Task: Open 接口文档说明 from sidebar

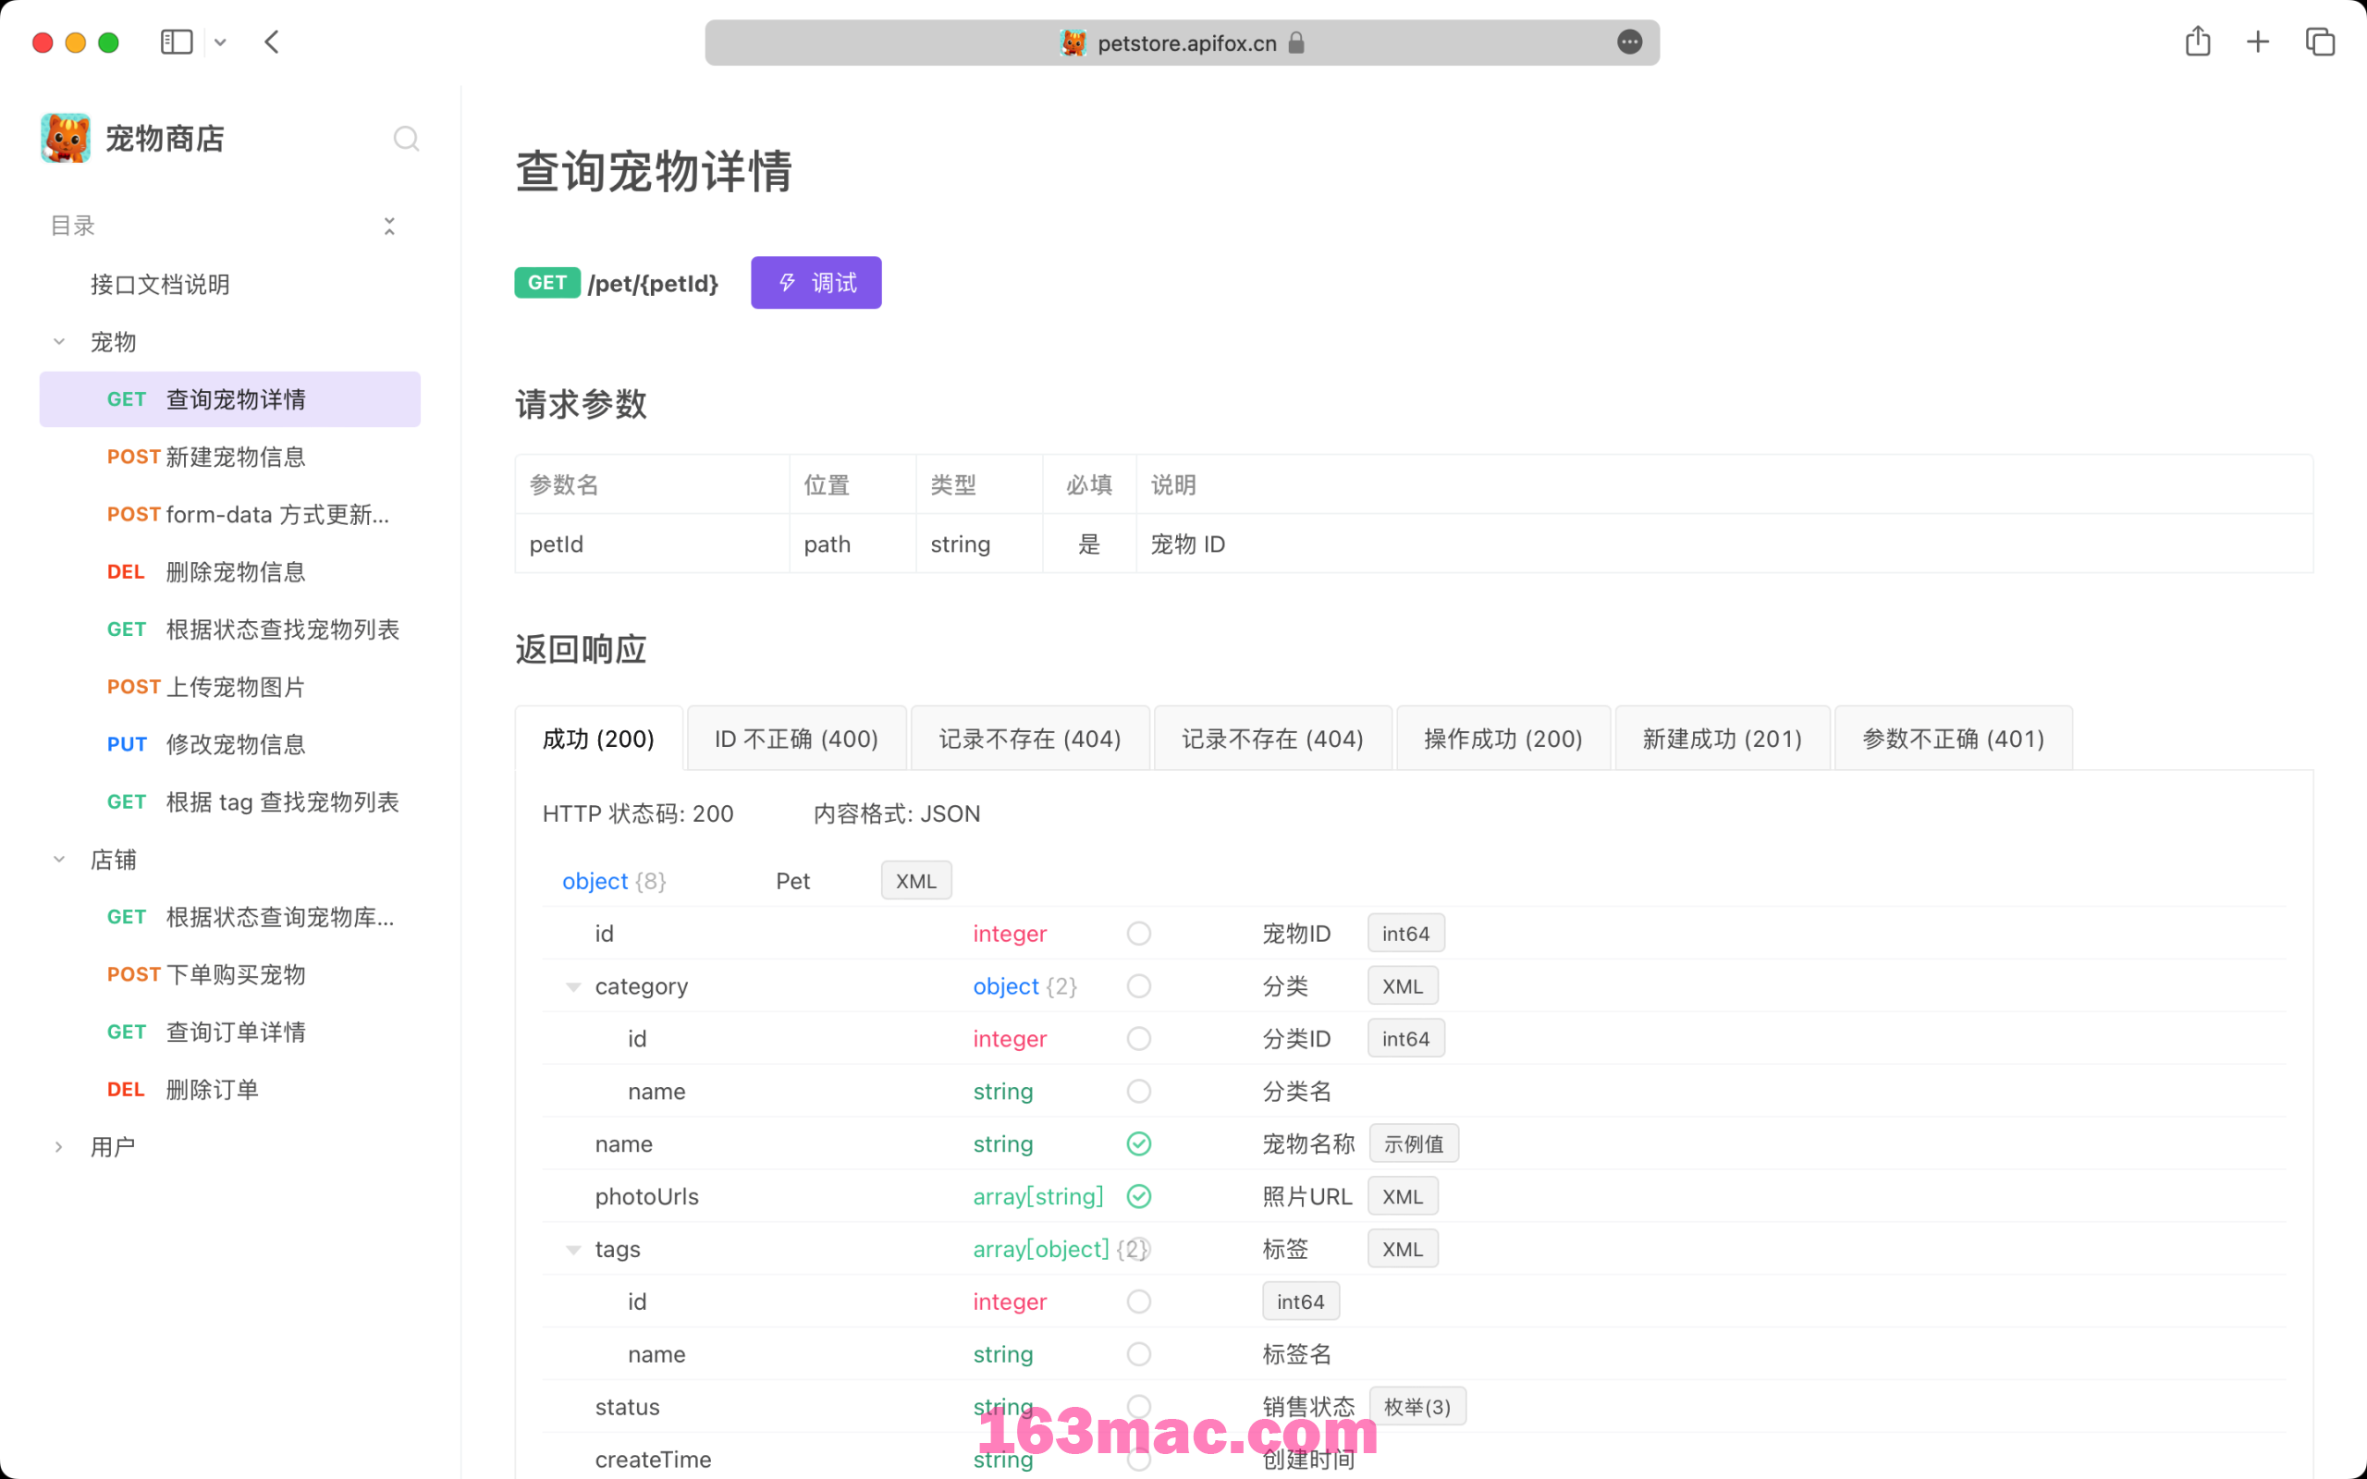Action: (162, 285)
